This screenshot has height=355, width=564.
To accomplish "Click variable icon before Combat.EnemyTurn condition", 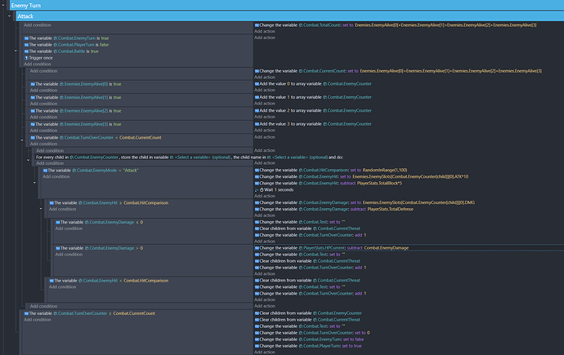I will (26, 38).
